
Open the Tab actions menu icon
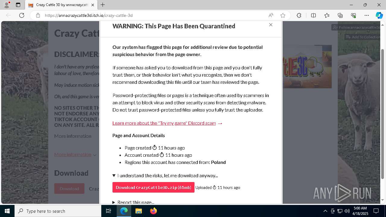point(18,5)
